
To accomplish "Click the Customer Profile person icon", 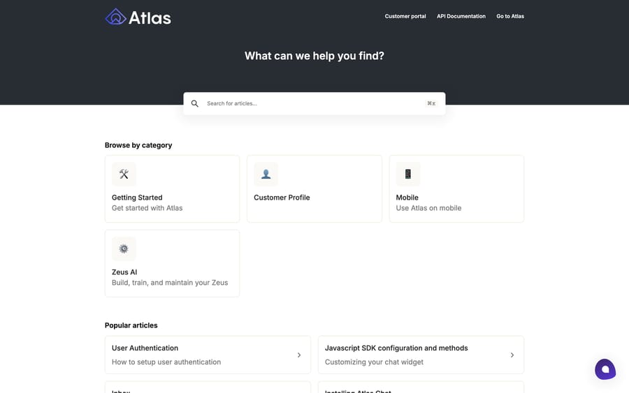I will pyautogui.click(x=266, y=174).
